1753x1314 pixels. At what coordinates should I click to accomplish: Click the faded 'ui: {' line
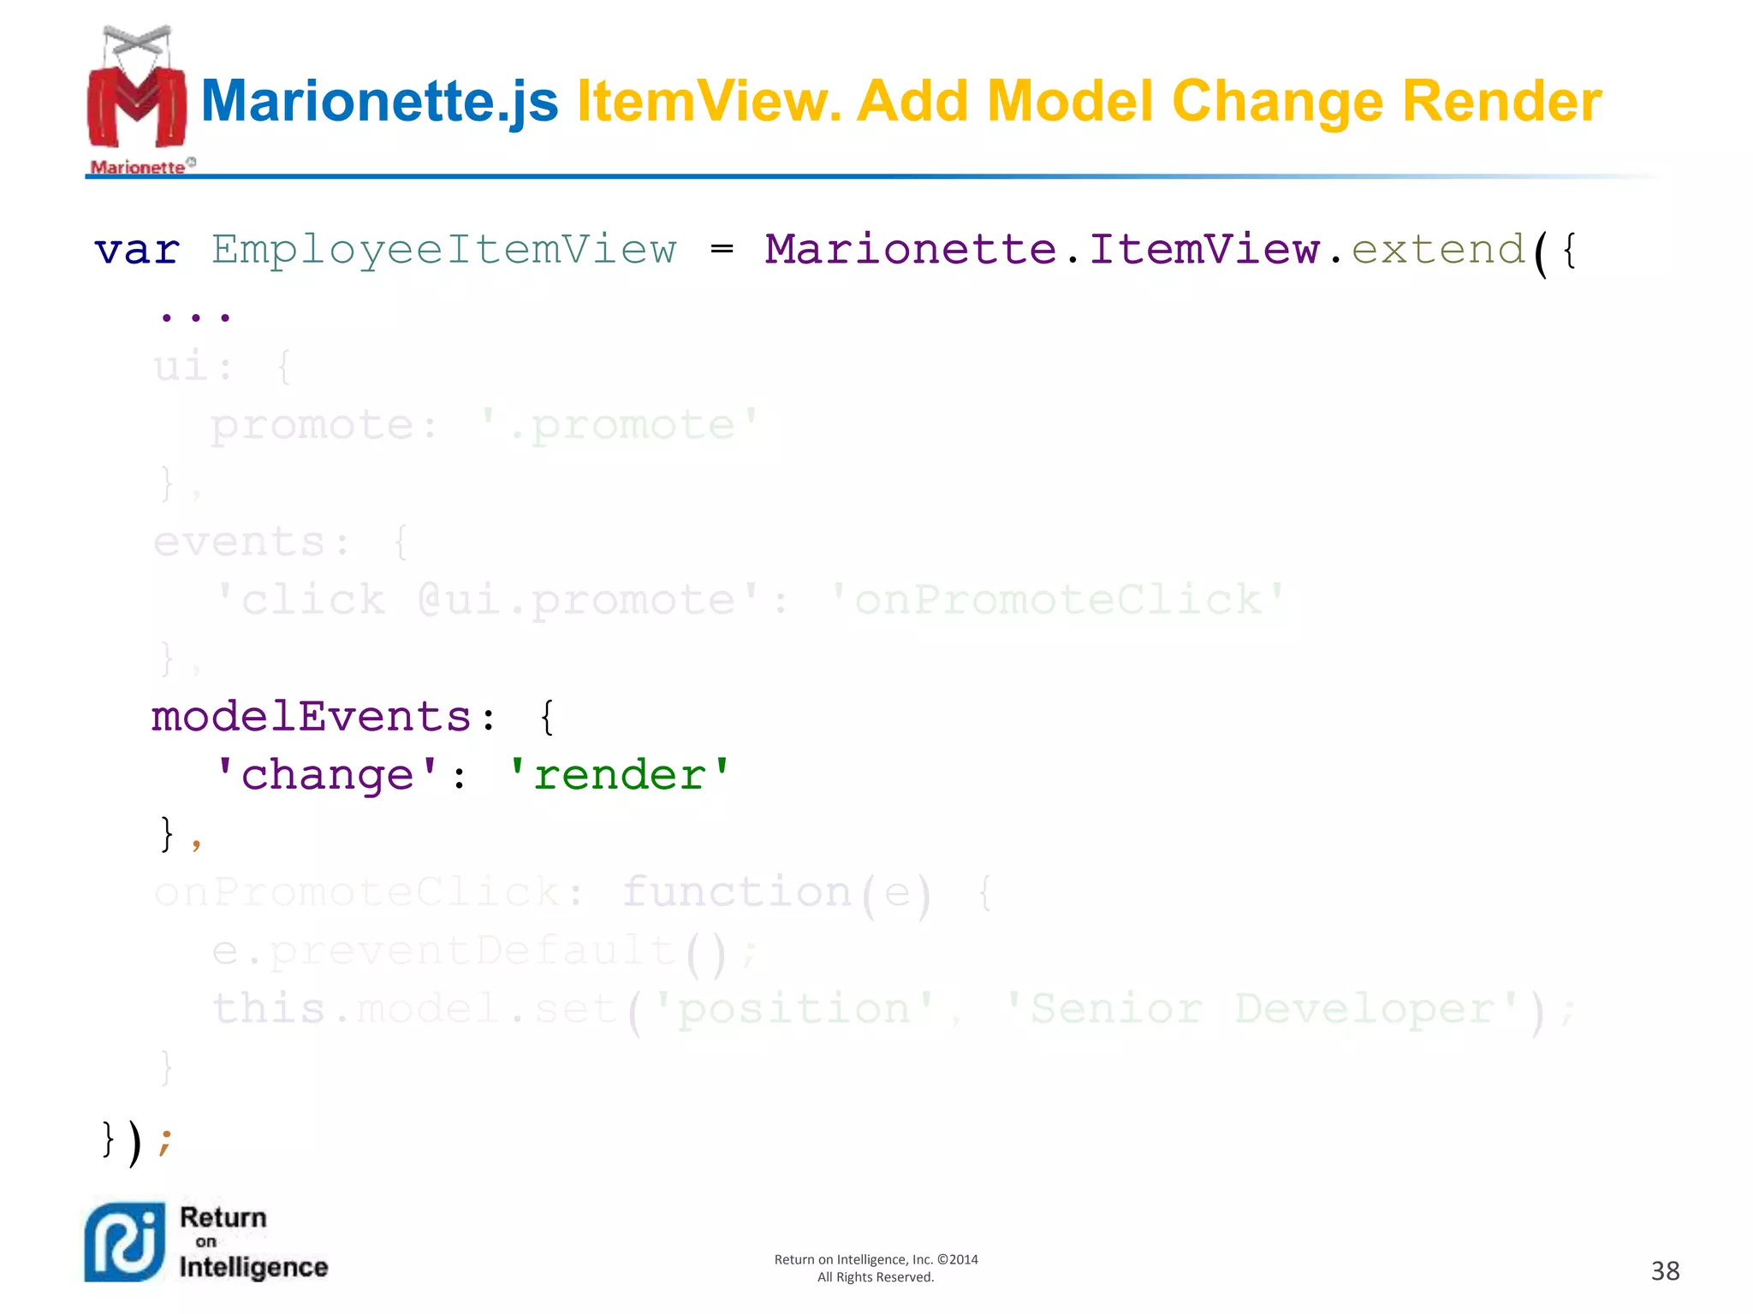tap(223, 366)
